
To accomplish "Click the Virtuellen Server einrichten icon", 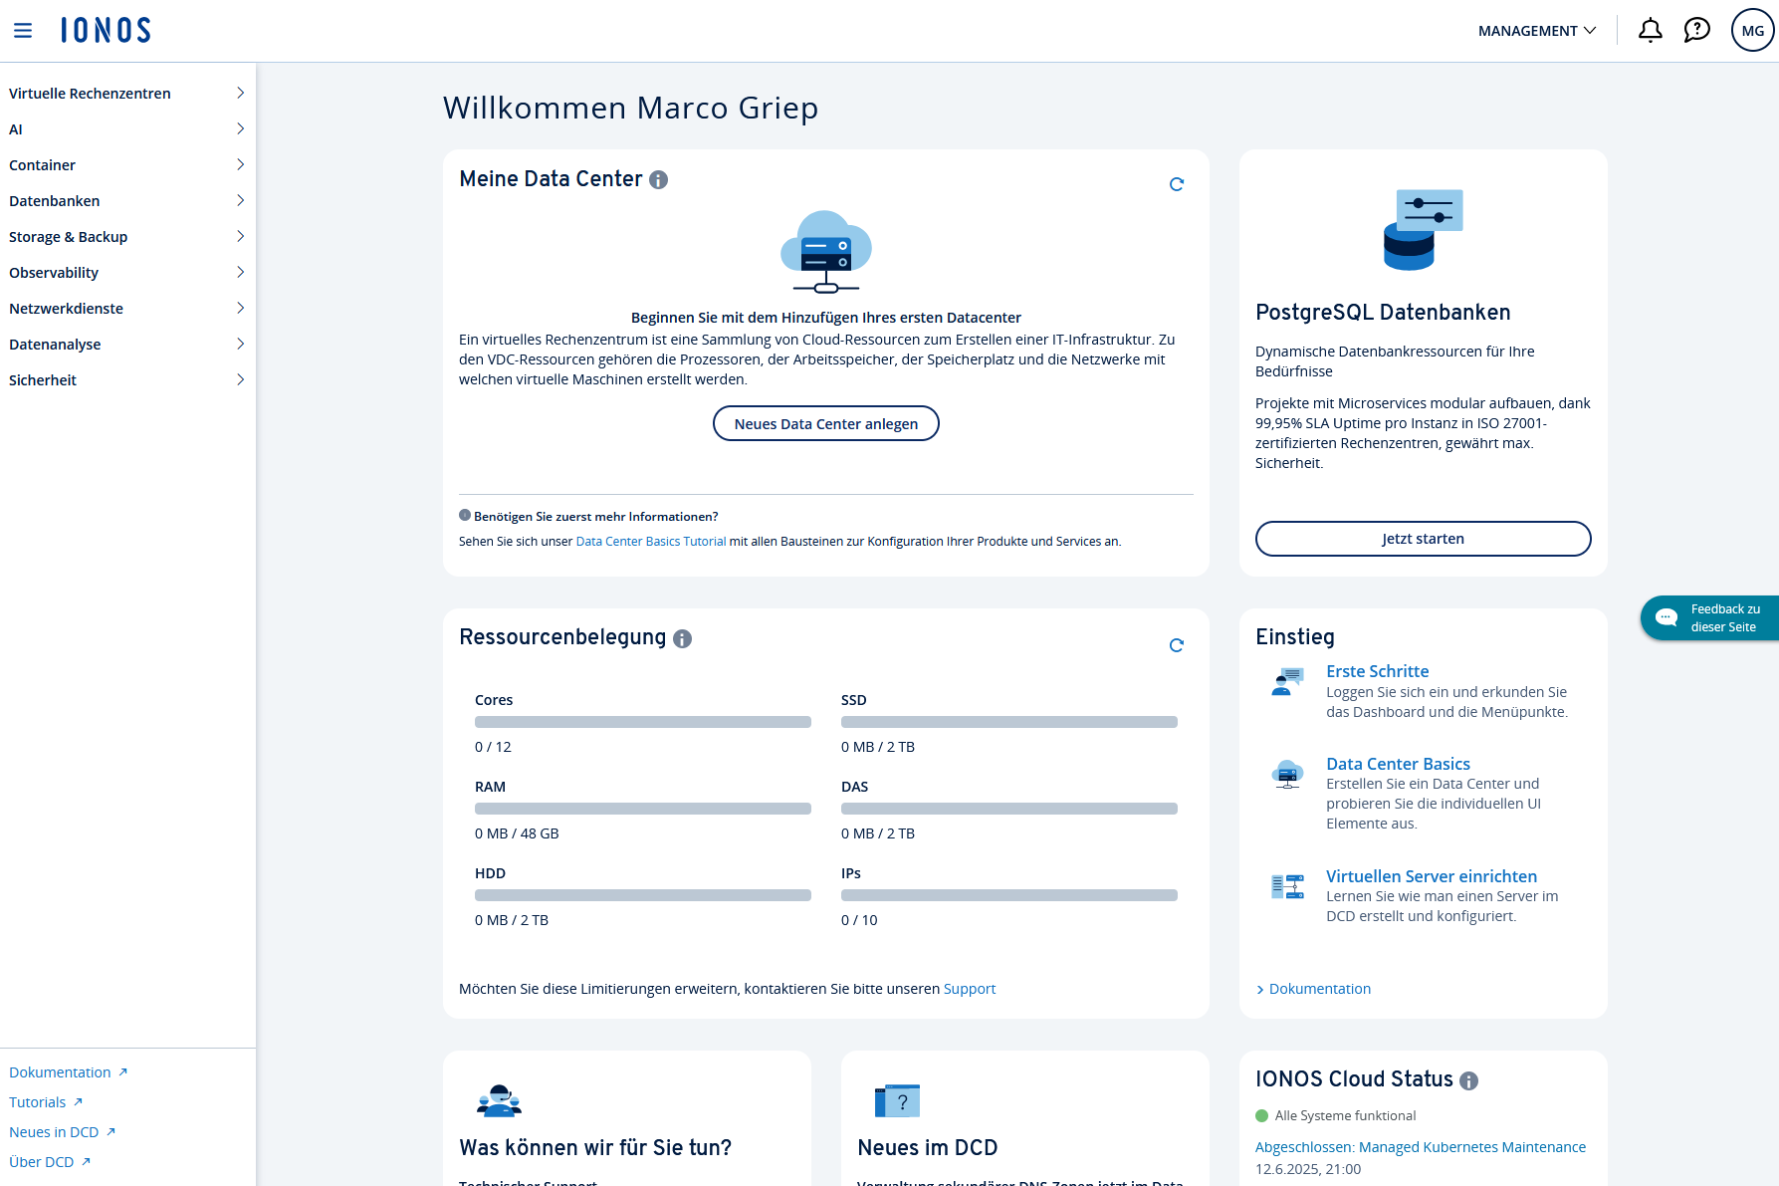I will click(1287, 886).
